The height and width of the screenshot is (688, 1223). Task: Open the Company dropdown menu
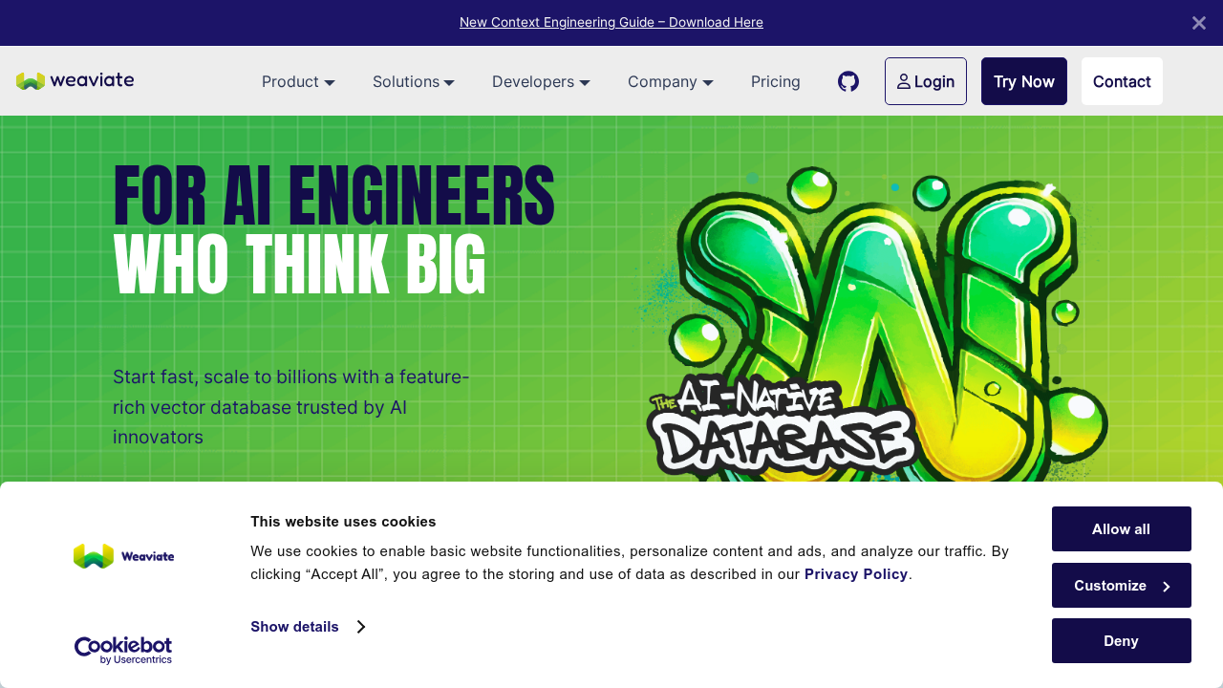670,82
